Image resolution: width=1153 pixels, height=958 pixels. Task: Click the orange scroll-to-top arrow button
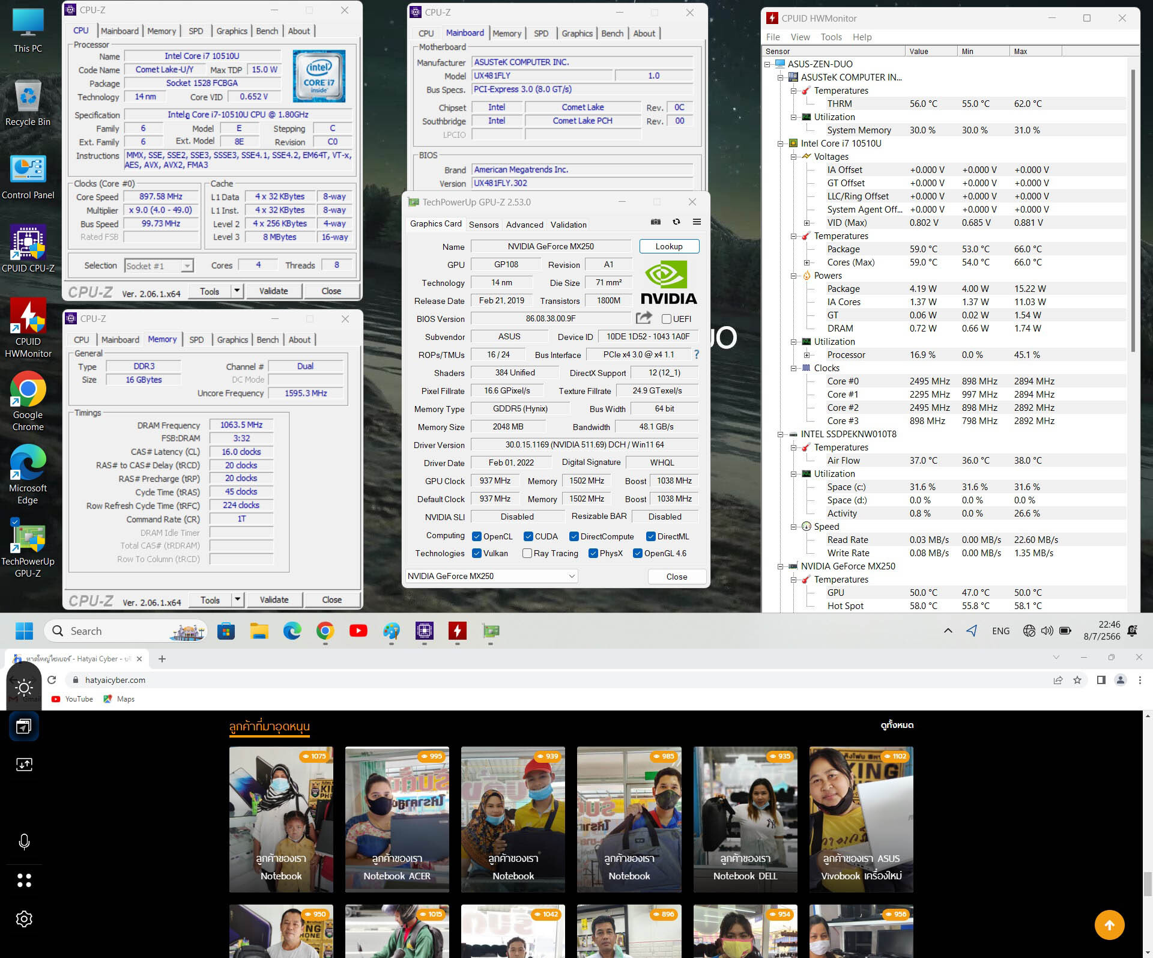pyautogui.click(x=1109, y=925)
